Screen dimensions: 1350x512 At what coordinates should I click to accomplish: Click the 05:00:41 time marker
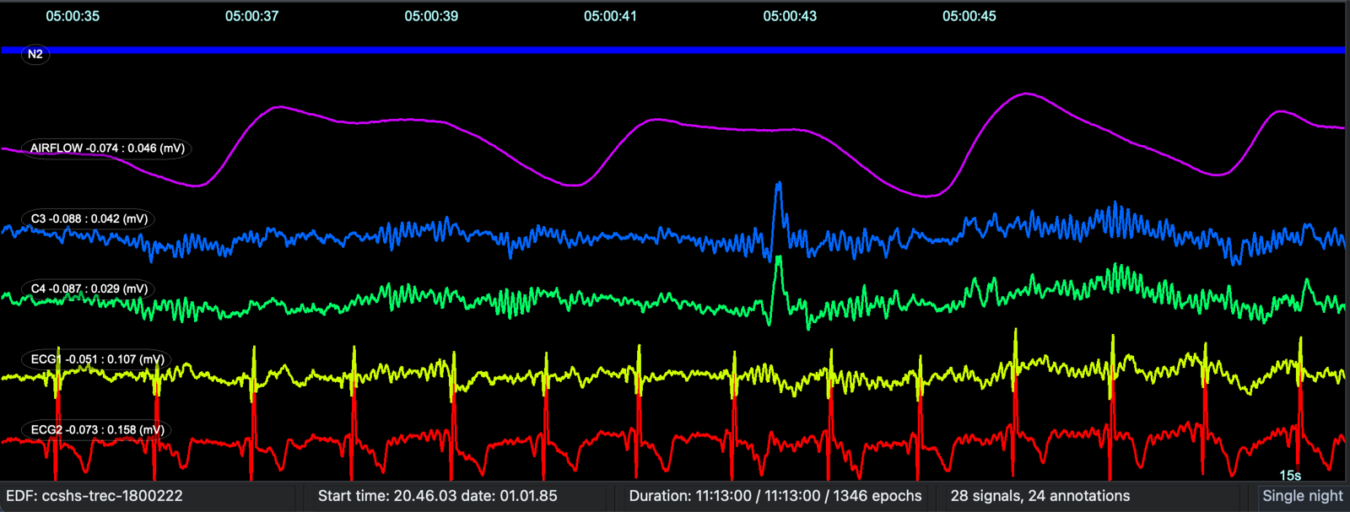point(610,16)
